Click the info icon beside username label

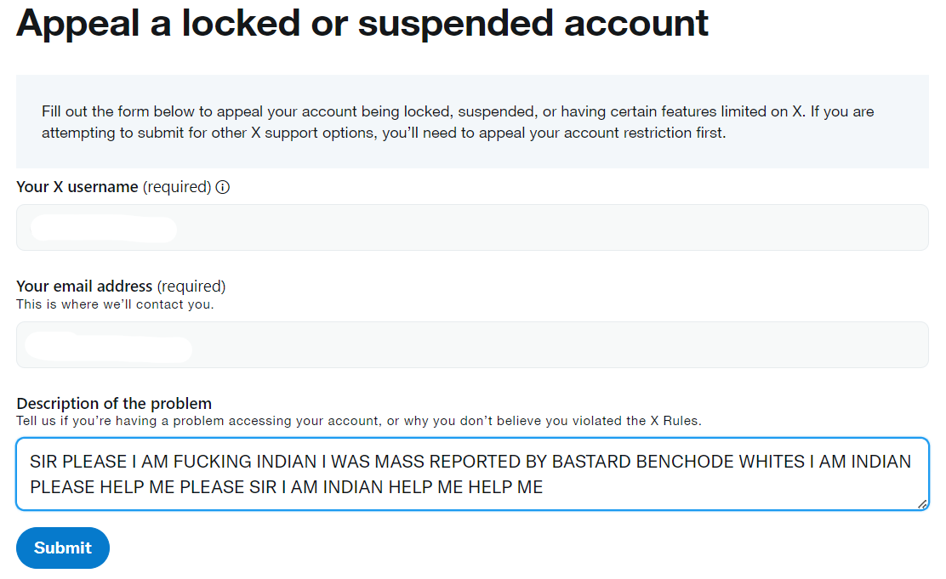coord(223,187)
